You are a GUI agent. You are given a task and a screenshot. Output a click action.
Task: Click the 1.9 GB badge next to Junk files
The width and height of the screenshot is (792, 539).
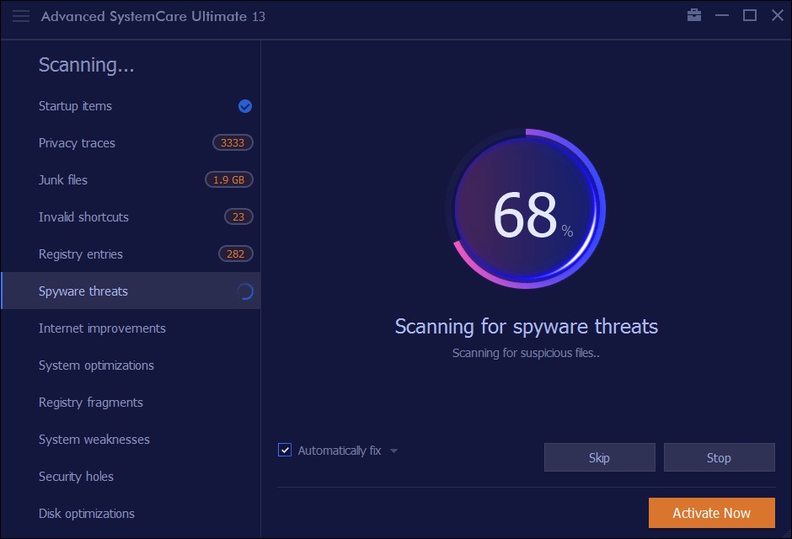click(232, 179)
